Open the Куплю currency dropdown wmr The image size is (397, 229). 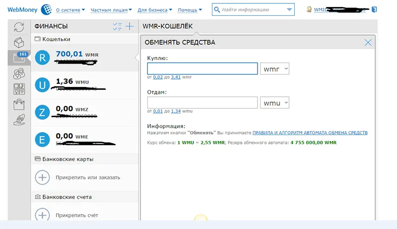(x=274, y=69)
